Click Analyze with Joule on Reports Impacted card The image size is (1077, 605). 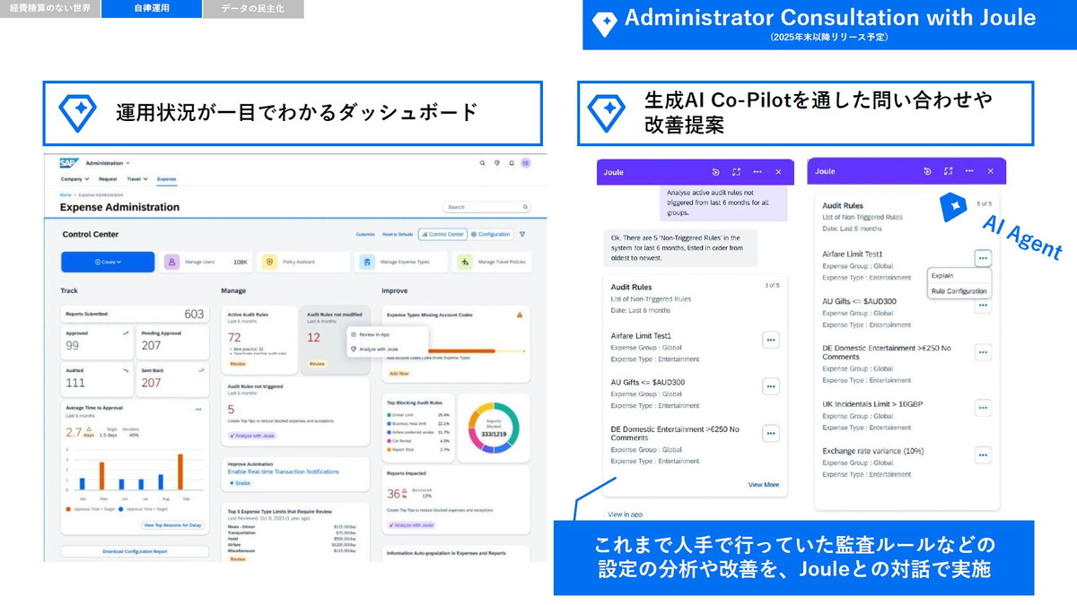coord(412,525)
